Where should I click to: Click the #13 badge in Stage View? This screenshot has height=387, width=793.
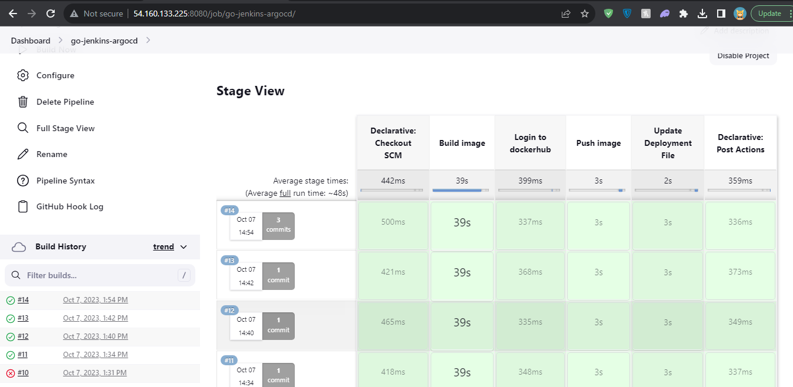point(229,261)
